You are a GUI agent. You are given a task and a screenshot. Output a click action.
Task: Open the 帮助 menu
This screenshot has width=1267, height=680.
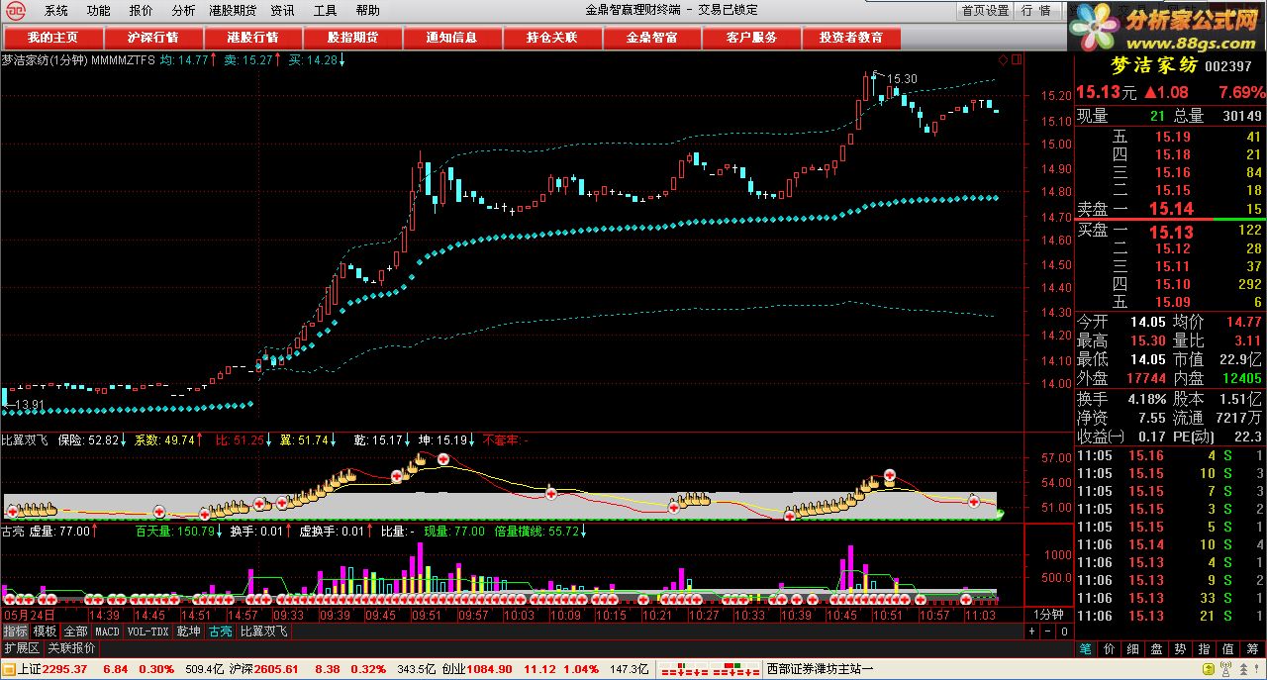(x=367, y=11)
